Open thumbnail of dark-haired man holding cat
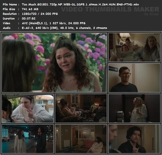 (134, 139)
